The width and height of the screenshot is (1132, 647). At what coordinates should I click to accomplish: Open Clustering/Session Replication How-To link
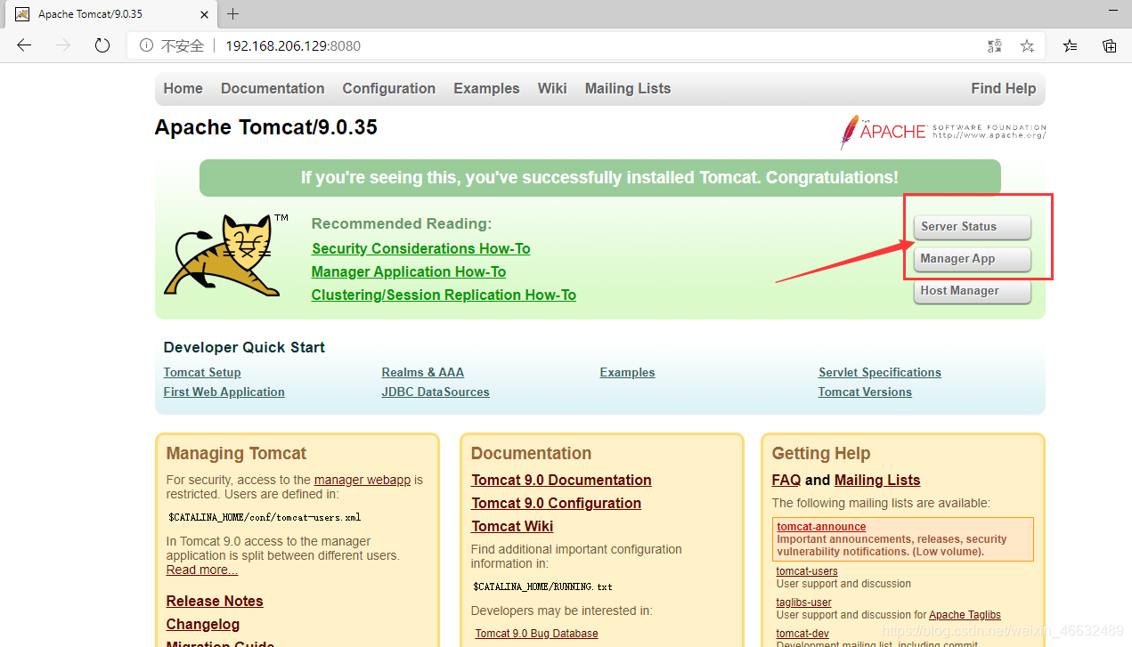click(444, 295)
